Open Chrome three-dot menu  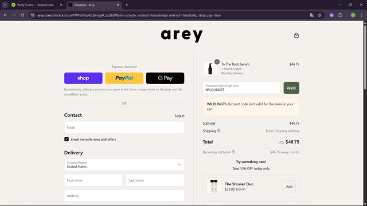pos(362,15)
